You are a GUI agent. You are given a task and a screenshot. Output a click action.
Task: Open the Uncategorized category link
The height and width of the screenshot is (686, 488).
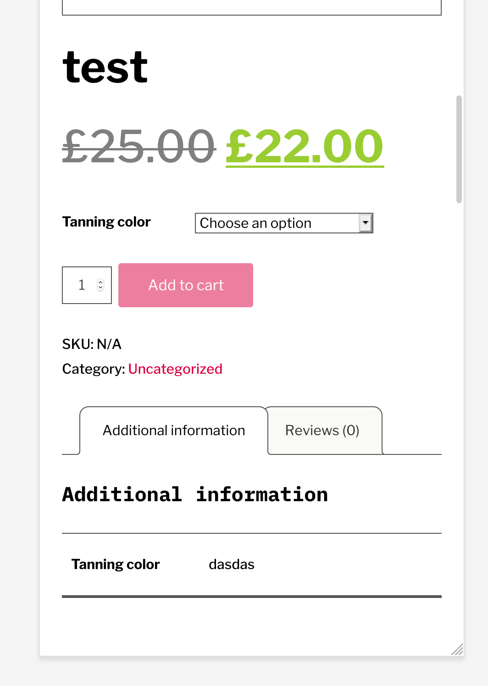tap(175, 369)
